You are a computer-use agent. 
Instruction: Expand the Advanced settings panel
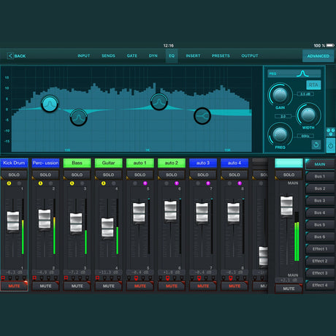point(318,56)
